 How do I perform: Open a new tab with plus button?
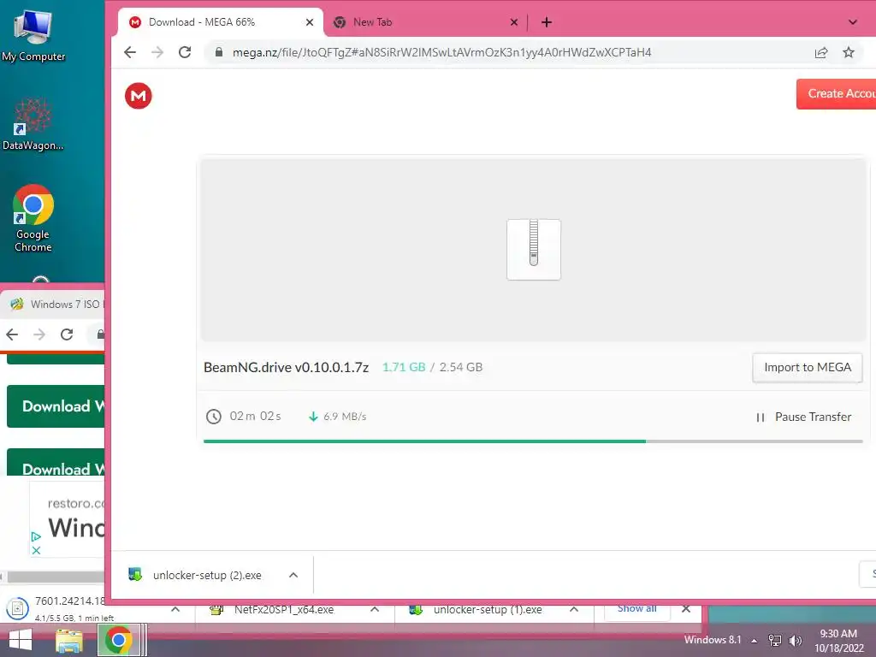pos(547,22)
